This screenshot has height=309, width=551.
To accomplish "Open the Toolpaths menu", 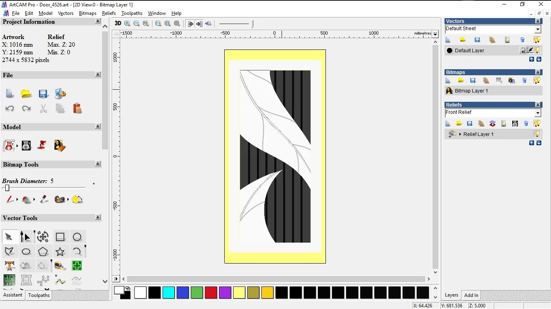I will point(131,13).
